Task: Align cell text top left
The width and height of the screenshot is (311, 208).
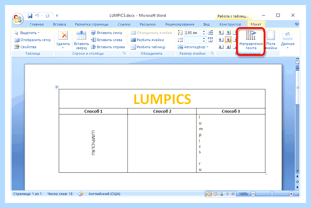Action: 221,33
